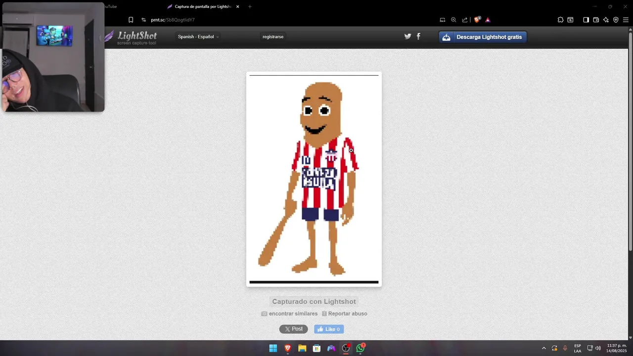
Task: Open Lightshot's Twitter page icon
Action: pyautogui.click(x=407, y=37)
